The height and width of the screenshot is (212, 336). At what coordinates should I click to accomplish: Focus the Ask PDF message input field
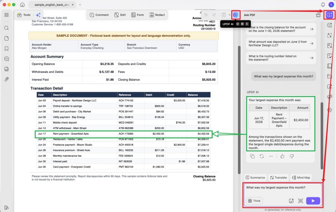283,190
